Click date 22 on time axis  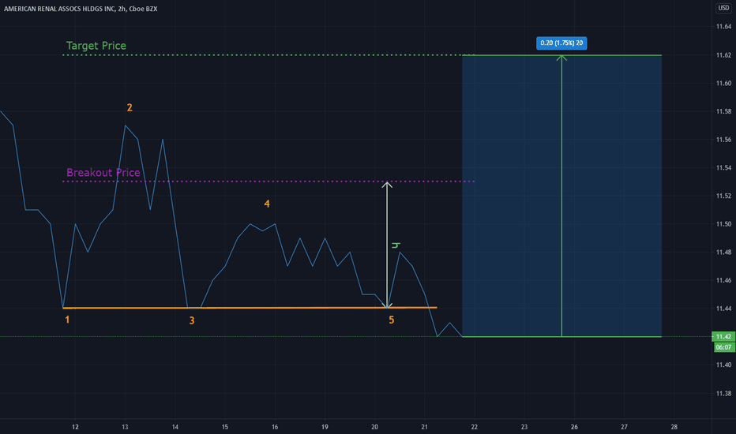click(x=475, y=427)
